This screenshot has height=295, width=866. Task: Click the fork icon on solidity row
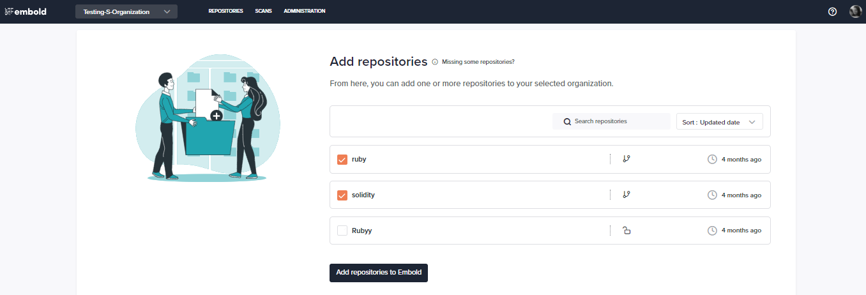(627, 195)
